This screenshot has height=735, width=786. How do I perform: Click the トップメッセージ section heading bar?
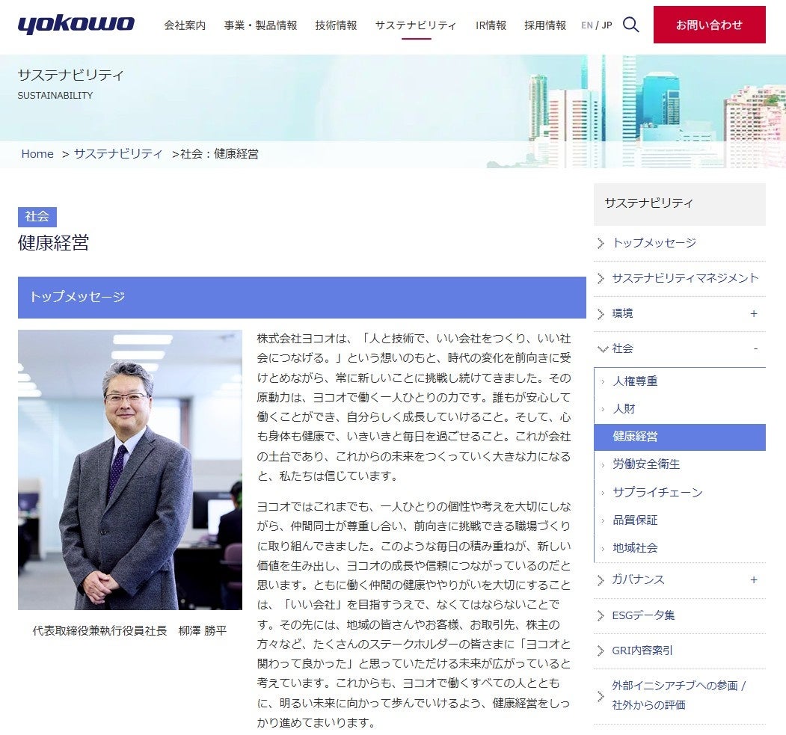click(x=302, y=297)
